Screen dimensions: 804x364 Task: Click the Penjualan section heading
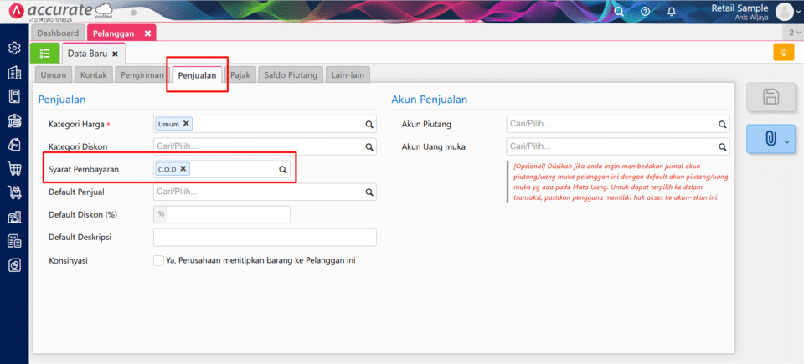click(x=62, y=100)
